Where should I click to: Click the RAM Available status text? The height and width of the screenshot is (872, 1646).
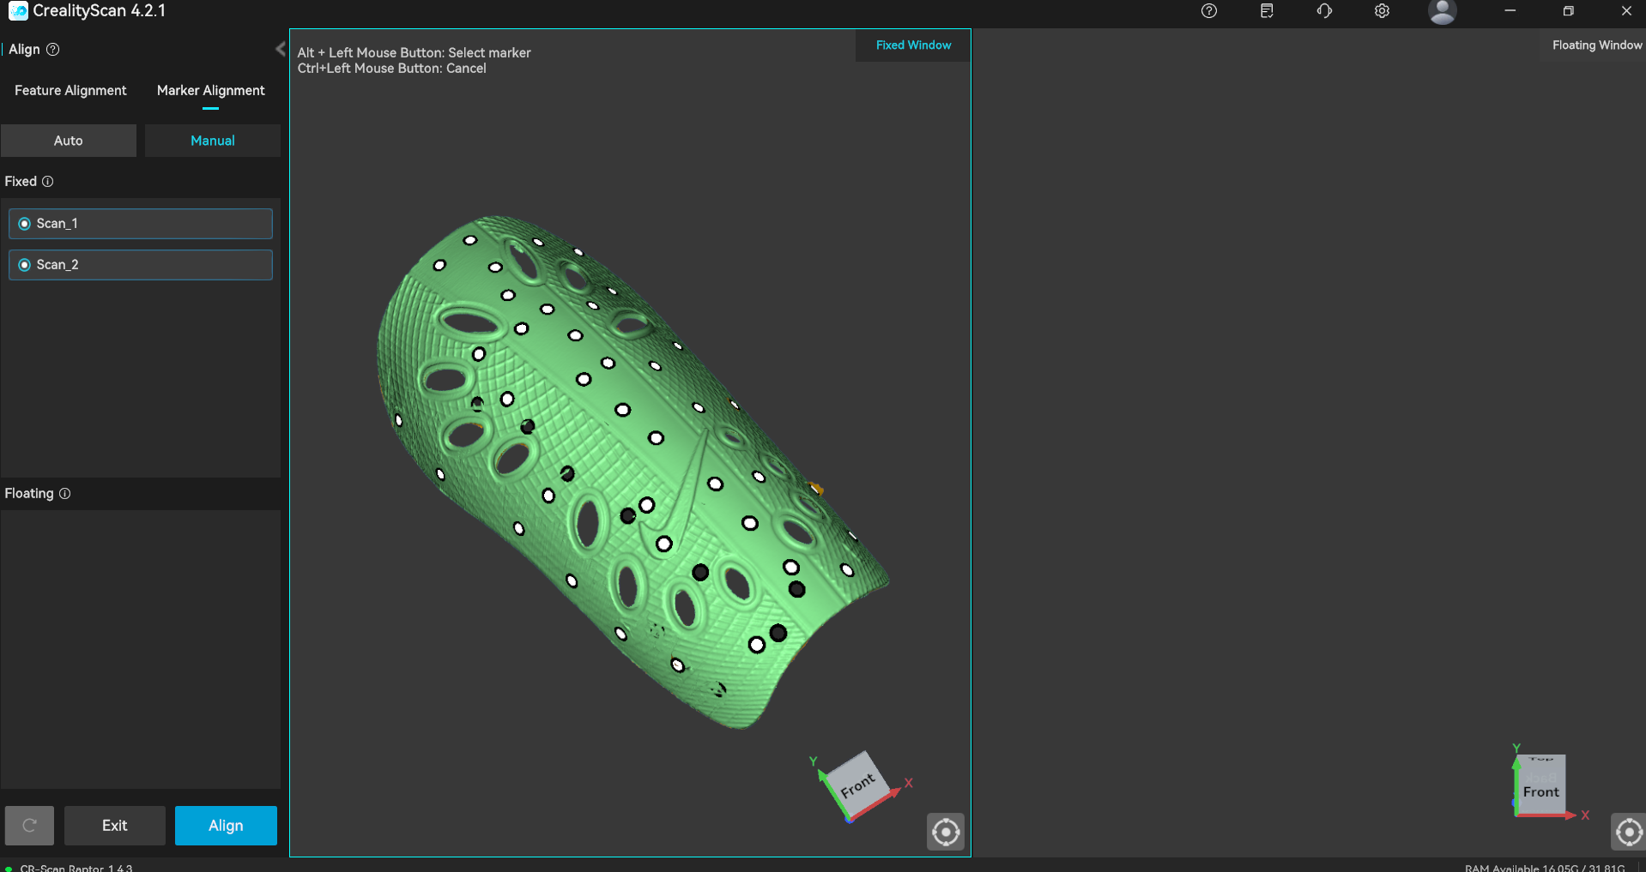1545,868
